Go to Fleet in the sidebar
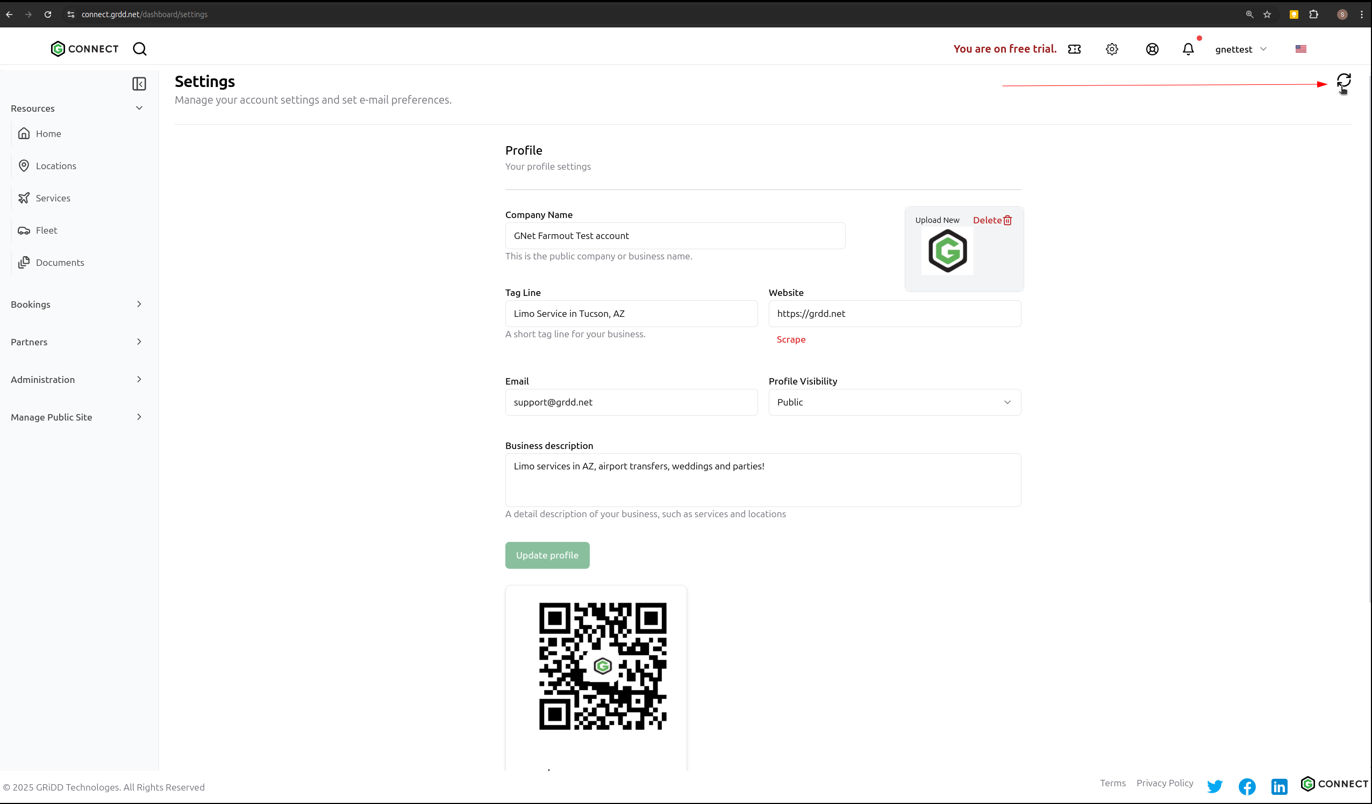Image resolution: width=1372 pixels, height=804 pixels. pyautogui.click(x=46, y=230)
